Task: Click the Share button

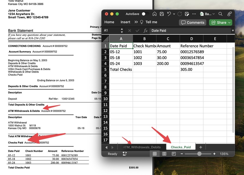Action: point(221,22)
